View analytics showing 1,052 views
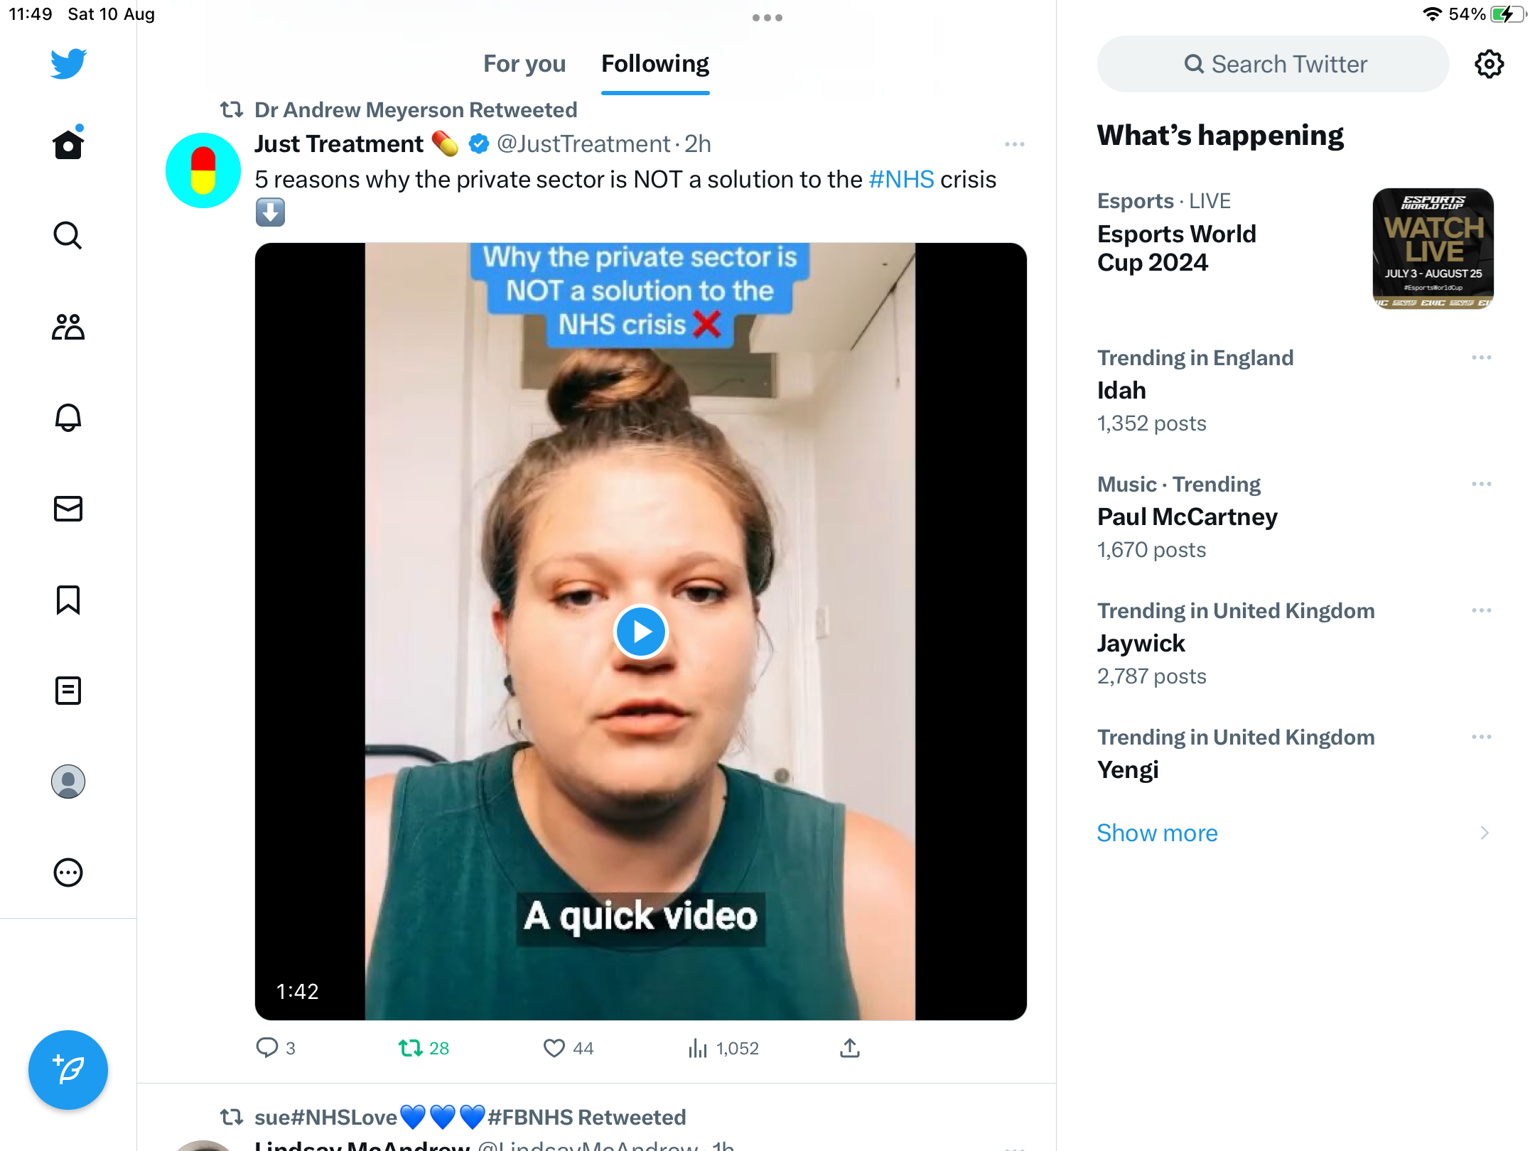 (723, 1048)
